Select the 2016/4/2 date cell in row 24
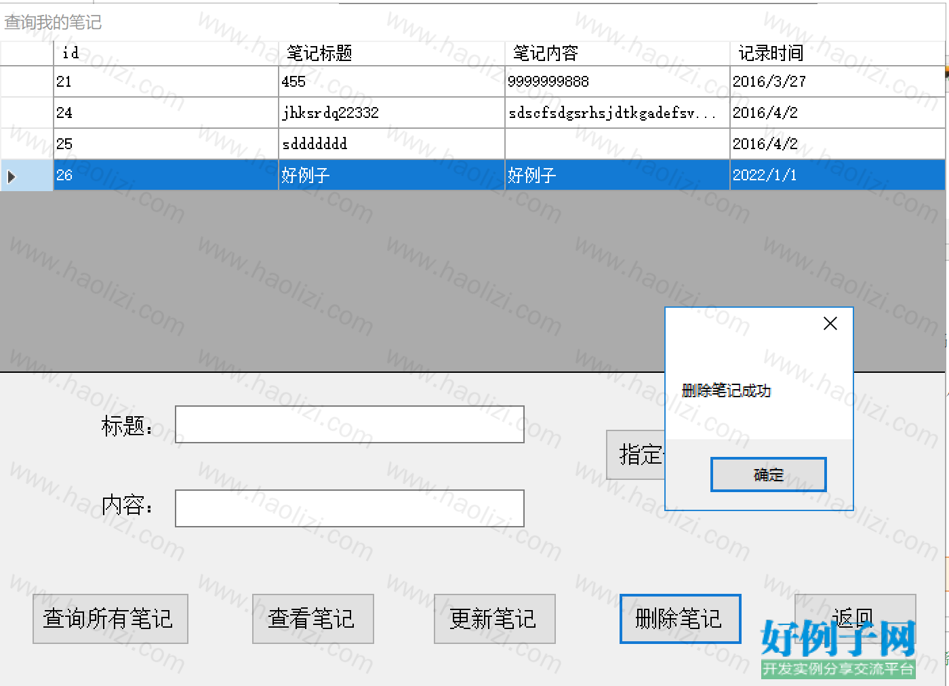The width and height of the screenshot is (949, 686). (838, 113)
